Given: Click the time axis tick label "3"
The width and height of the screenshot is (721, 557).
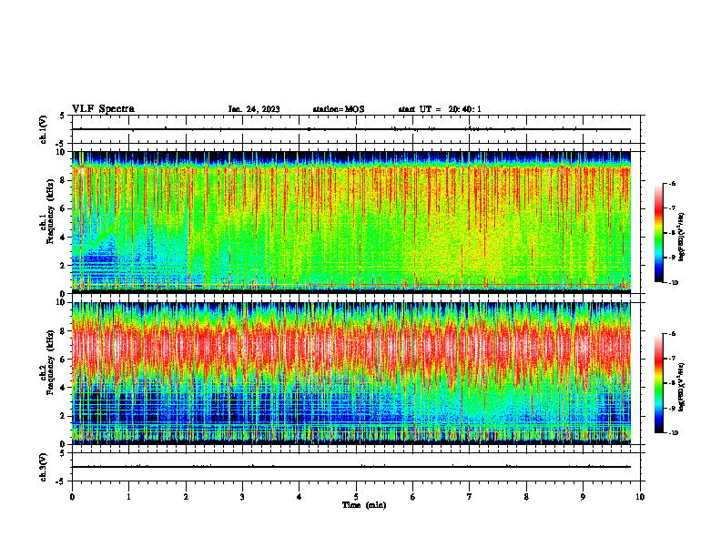Looking at the screenshot, I should [x=242, y=497].
